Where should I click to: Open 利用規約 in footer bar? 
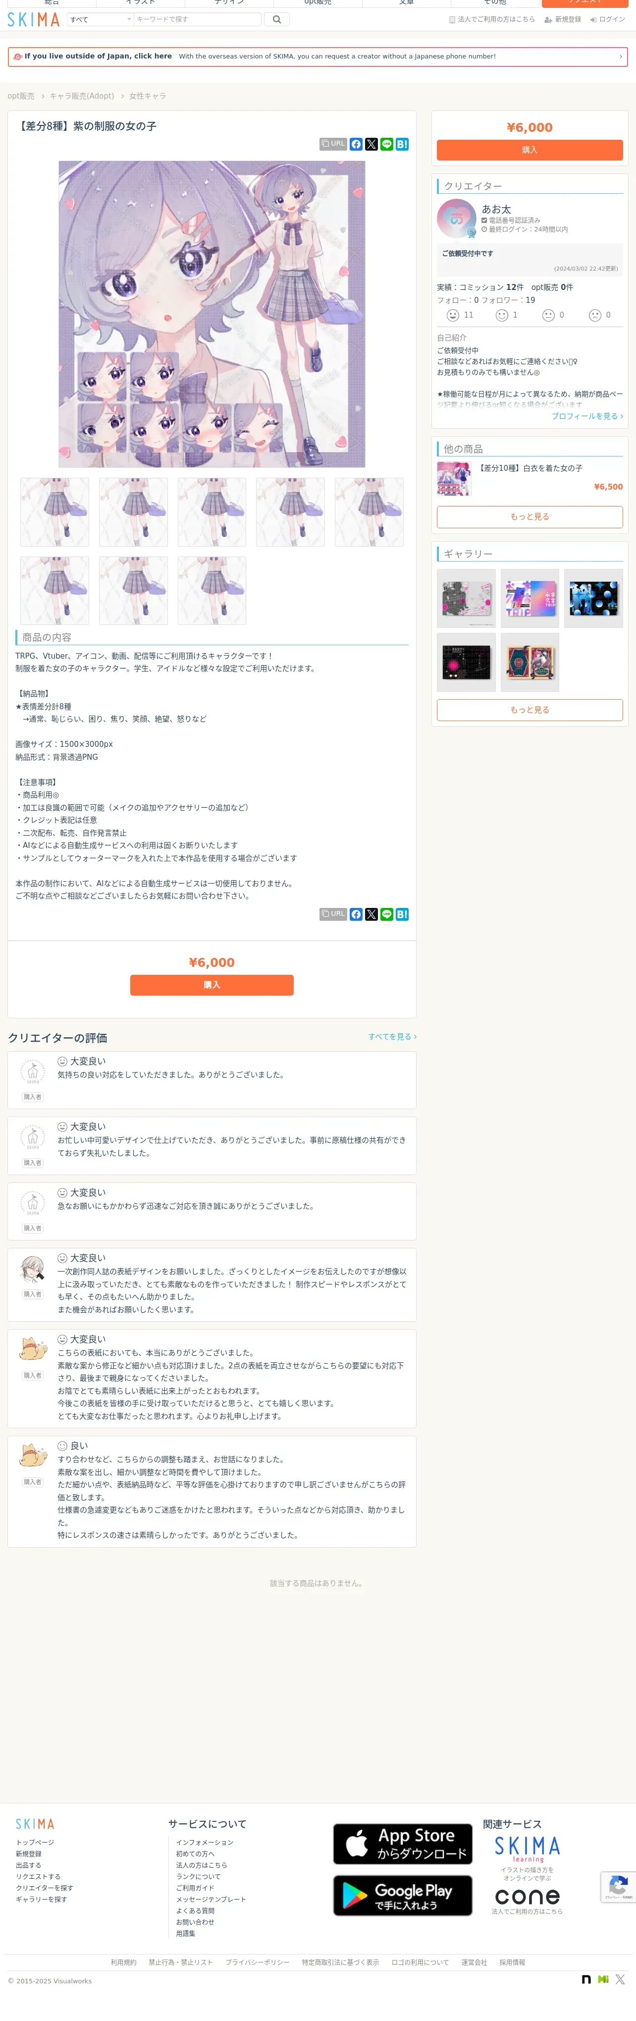[x=123, y=1962]
